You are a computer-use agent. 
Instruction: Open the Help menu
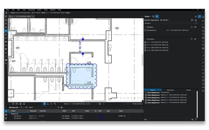point(59,10)
